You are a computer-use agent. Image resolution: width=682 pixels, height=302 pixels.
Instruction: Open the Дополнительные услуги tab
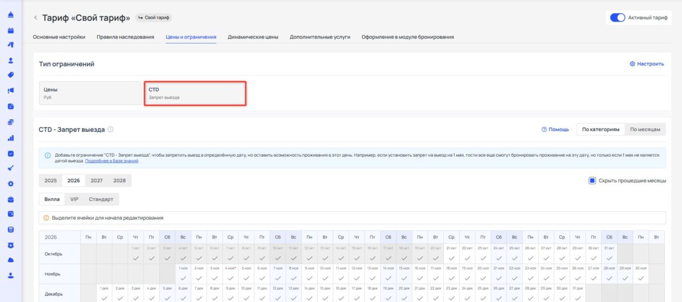320,37
